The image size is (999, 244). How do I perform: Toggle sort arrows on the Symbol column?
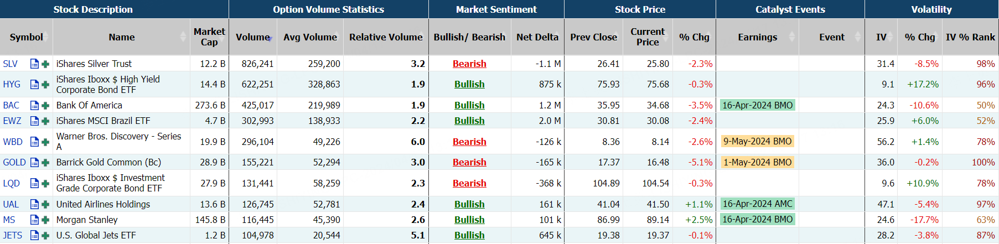tap(48, 37)
